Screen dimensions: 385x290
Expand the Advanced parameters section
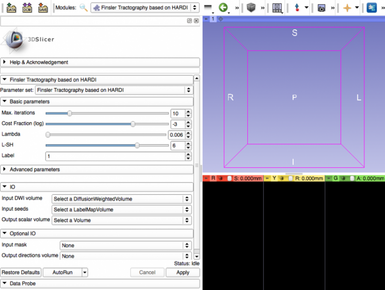35,169
